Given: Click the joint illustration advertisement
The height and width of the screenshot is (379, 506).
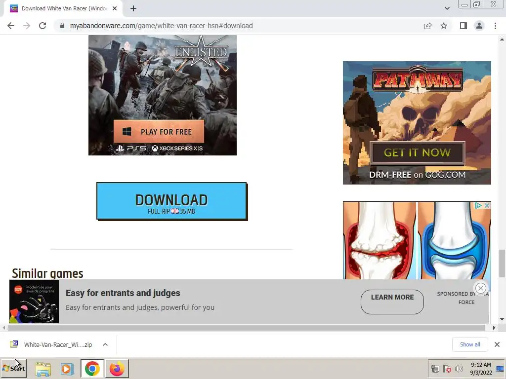Looking at the screenshot, I should (417, 240).
